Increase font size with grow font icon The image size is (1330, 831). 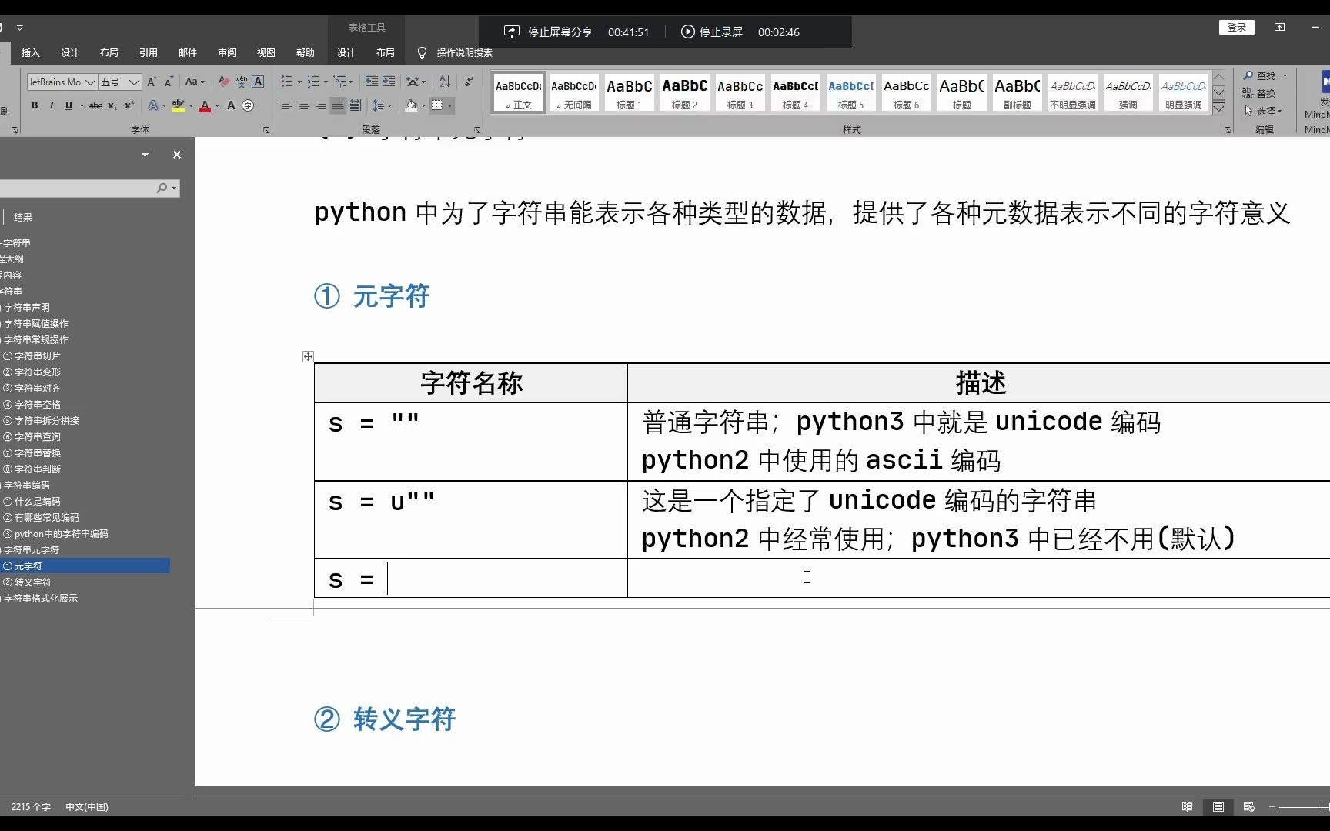pos(152,82)
